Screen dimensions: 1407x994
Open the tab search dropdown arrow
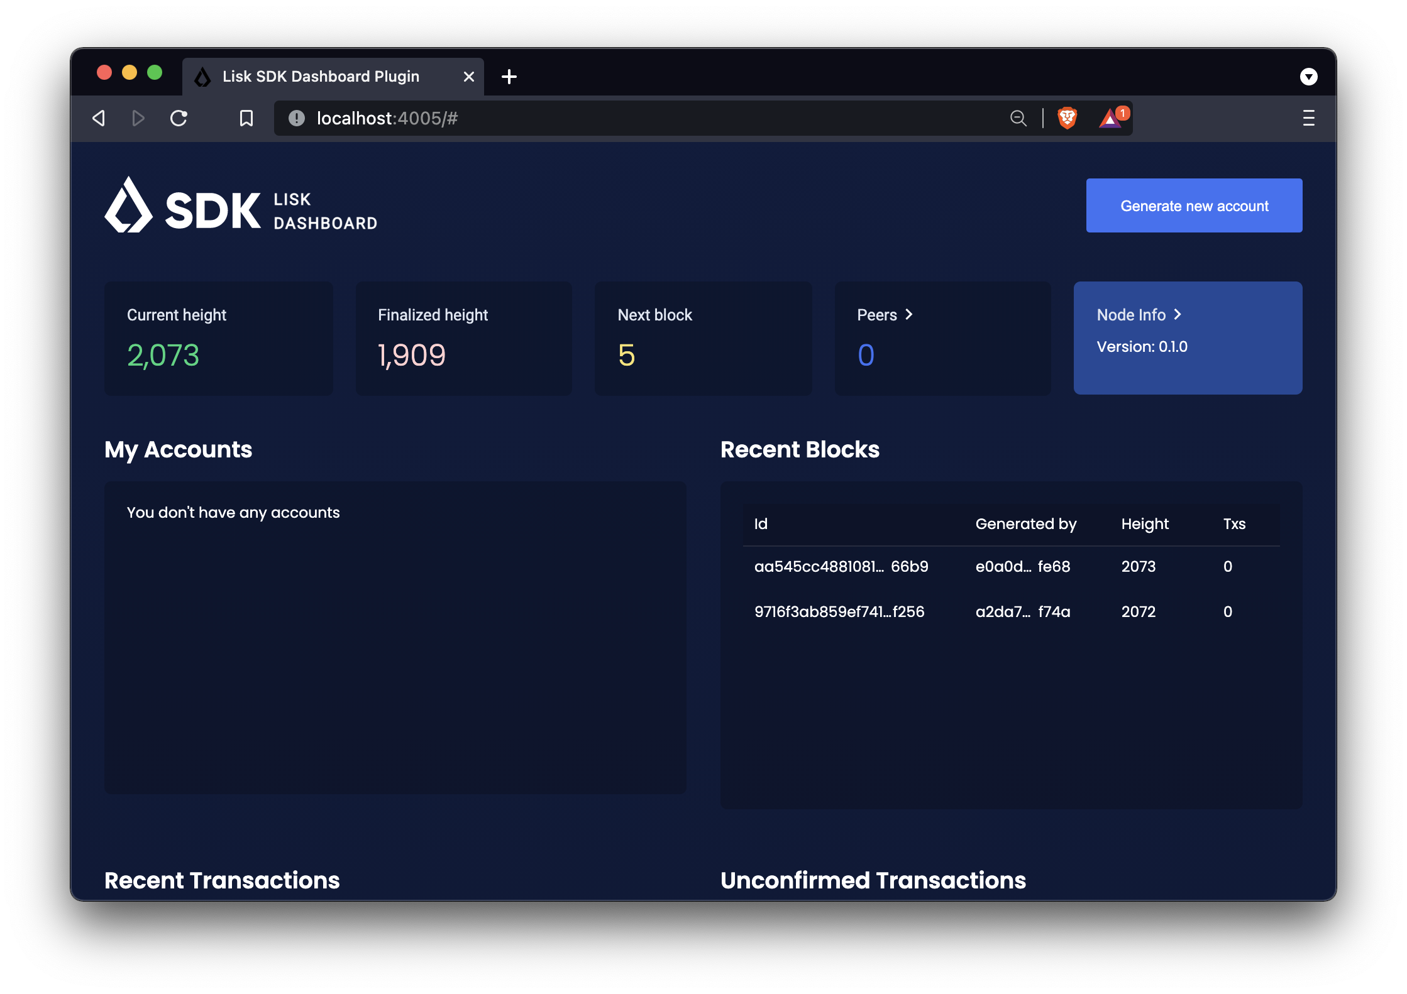click(x=1309, y=77)
